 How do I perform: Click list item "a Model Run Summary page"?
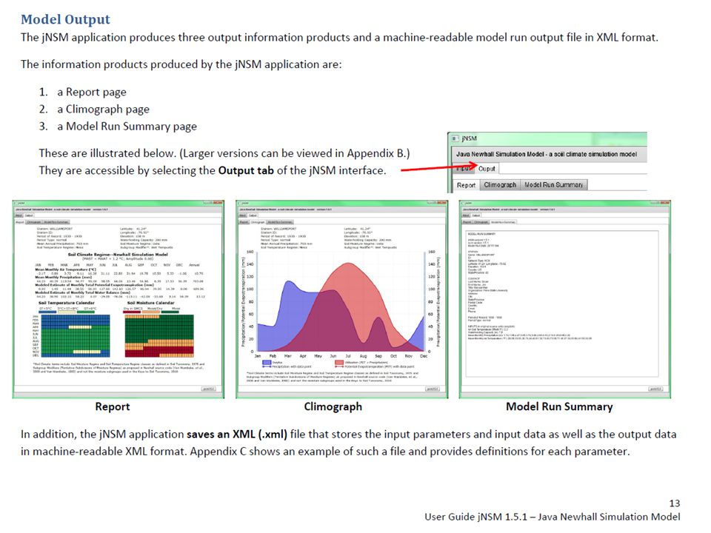[x=127, y=126]
